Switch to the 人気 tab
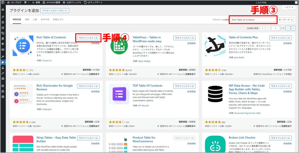 click(x=35, y=19)
